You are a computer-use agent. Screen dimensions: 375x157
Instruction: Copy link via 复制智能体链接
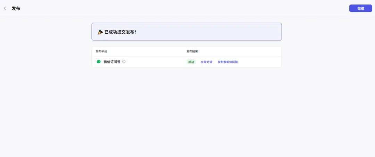[x=228, y=62]
